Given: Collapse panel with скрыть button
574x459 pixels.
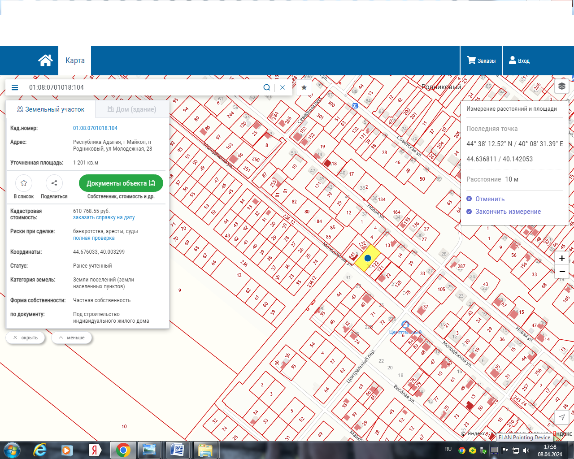Looking at the screenshot, I should (26, 338).
